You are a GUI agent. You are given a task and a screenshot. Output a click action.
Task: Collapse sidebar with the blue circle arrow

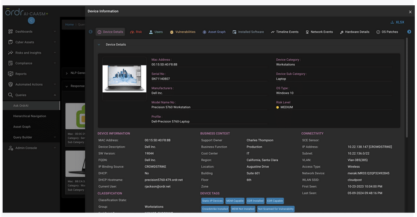31,21
